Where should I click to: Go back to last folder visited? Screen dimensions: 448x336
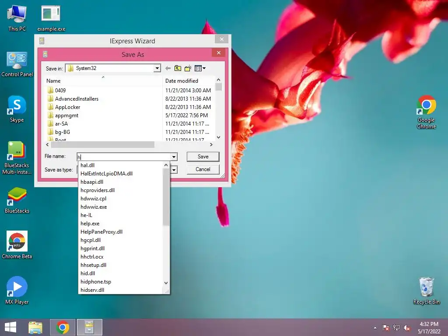click(168, 68)
